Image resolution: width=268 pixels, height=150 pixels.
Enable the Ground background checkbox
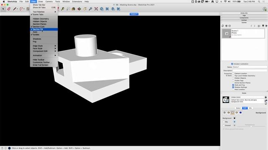224,125
